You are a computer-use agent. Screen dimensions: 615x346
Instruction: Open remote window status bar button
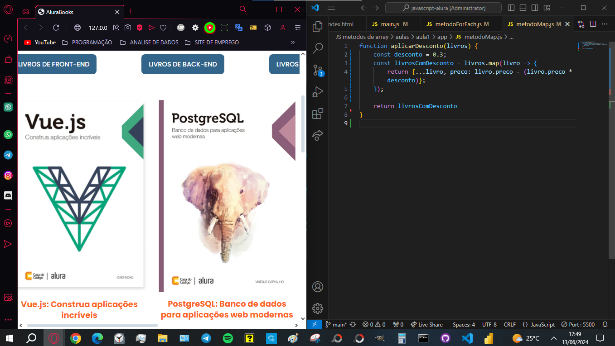click(x=315, y=324)
